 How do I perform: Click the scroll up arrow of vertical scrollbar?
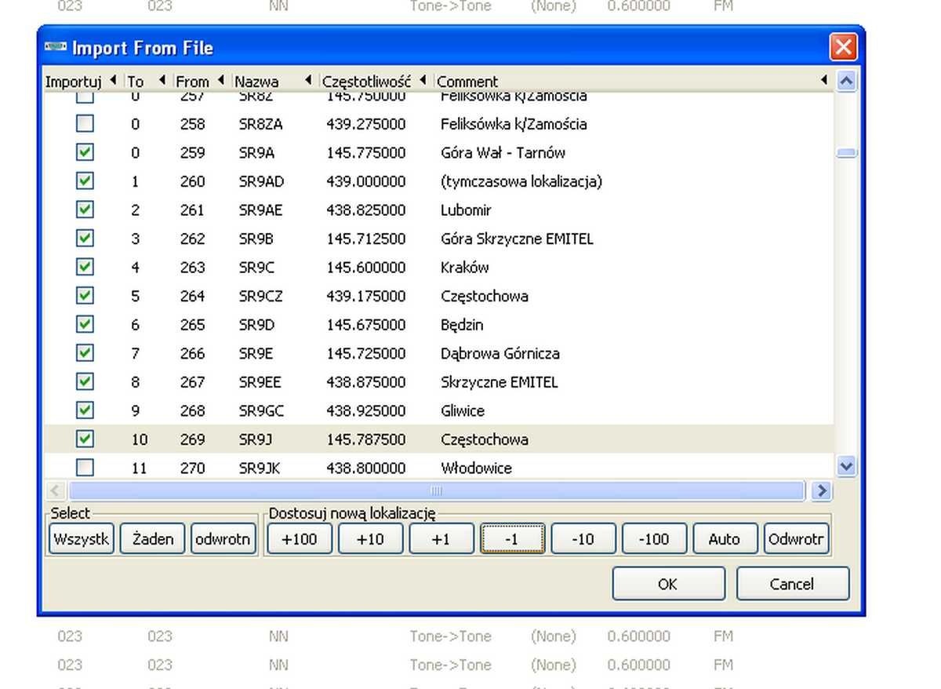(846, 80)
